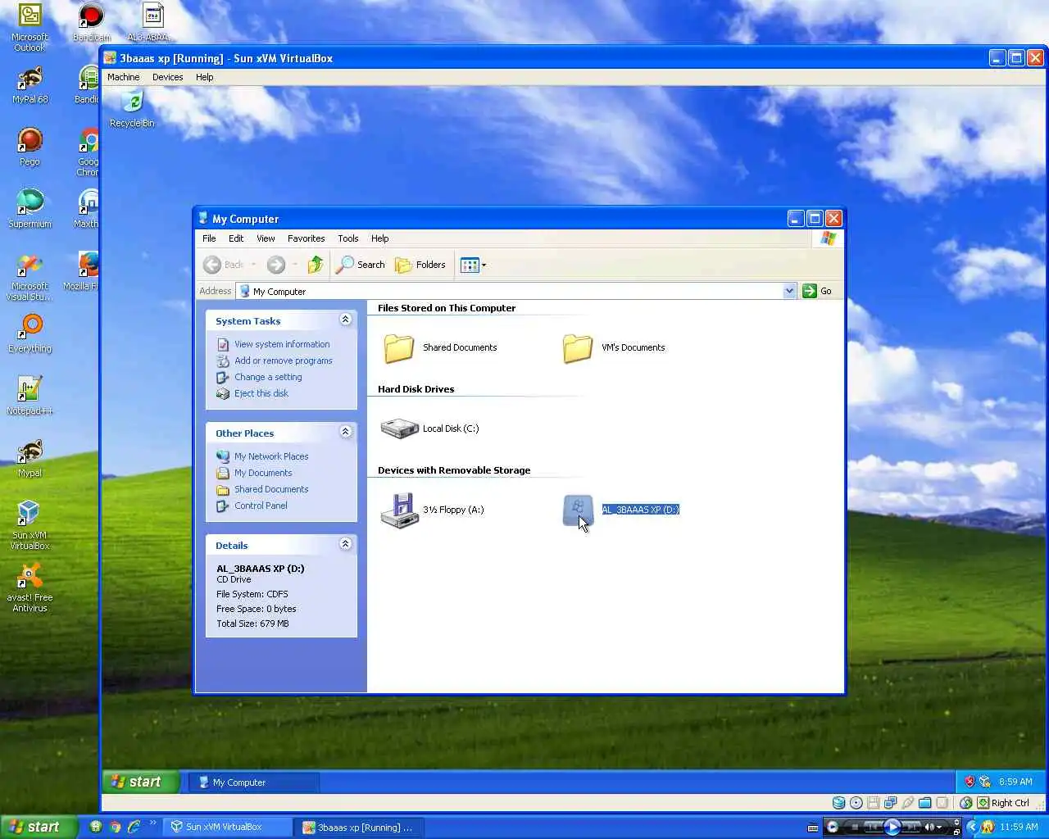Screen dimensions: 1049x839
Task: Click the guest XP start button
Action: tap(141, 782)
